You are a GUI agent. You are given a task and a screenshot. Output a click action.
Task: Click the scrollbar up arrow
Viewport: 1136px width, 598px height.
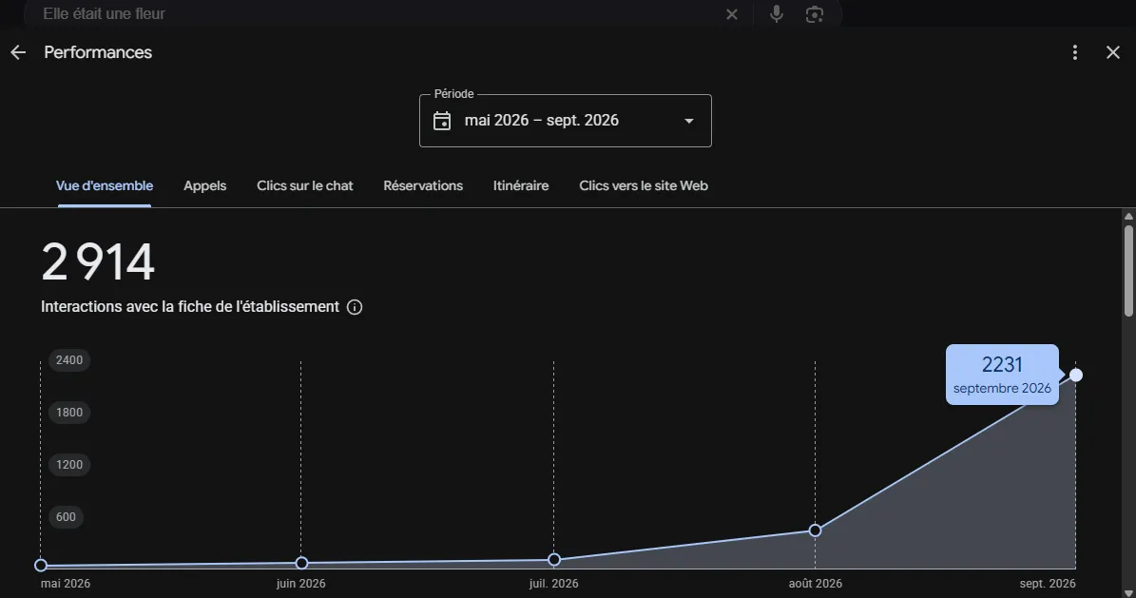tap(1128, 216)
